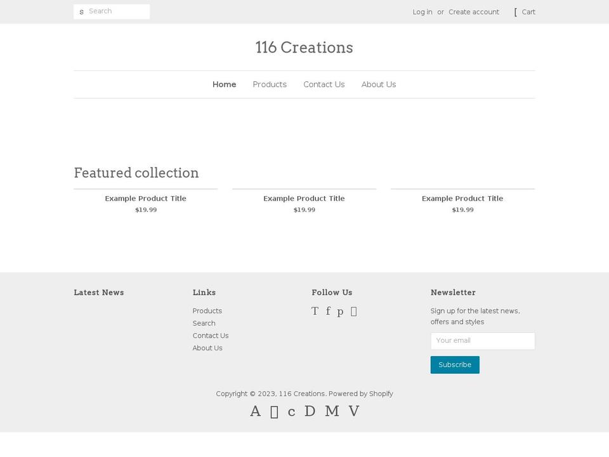The image size is (609, 457).
Task: Open the Facebook 'f' icon under Follow Us
Action: [x=328, y=311]
